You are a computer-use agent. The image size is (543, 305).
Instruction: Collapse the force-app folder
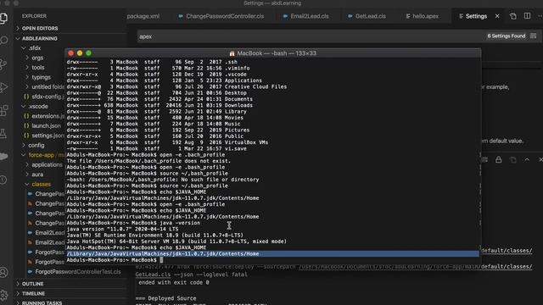pyautogui.click(x=41, y=155)
